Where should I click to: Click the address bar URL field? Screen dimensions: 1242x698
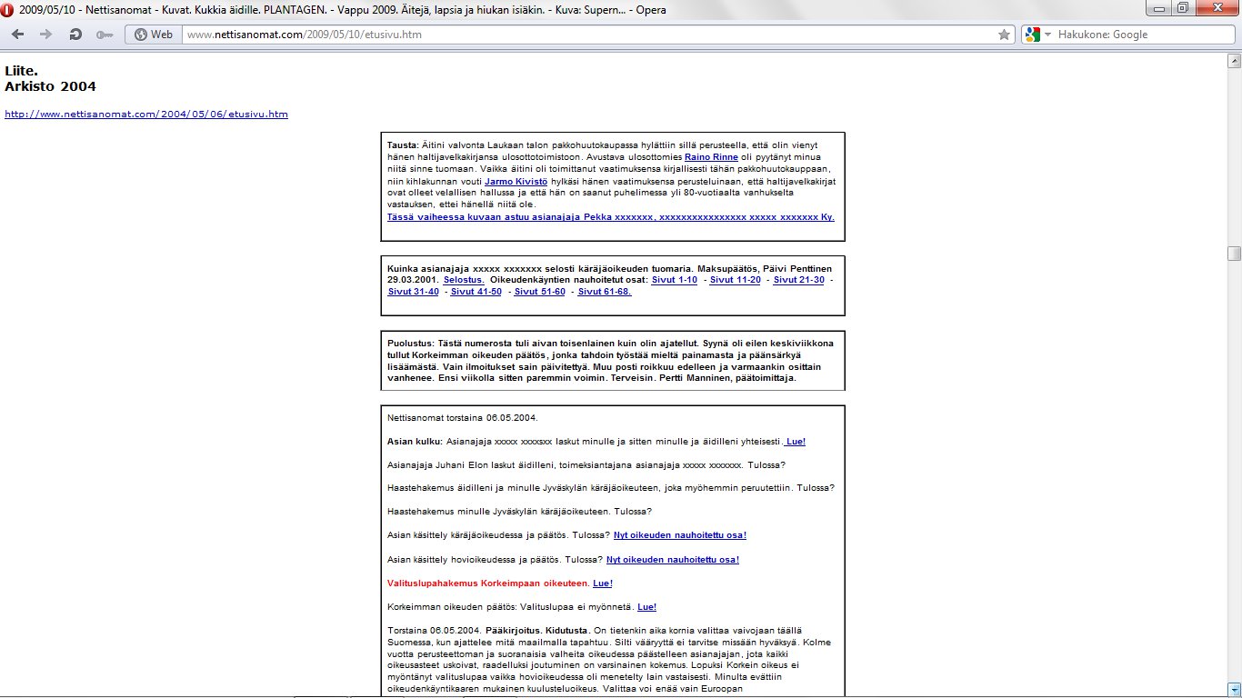[582, 35]
